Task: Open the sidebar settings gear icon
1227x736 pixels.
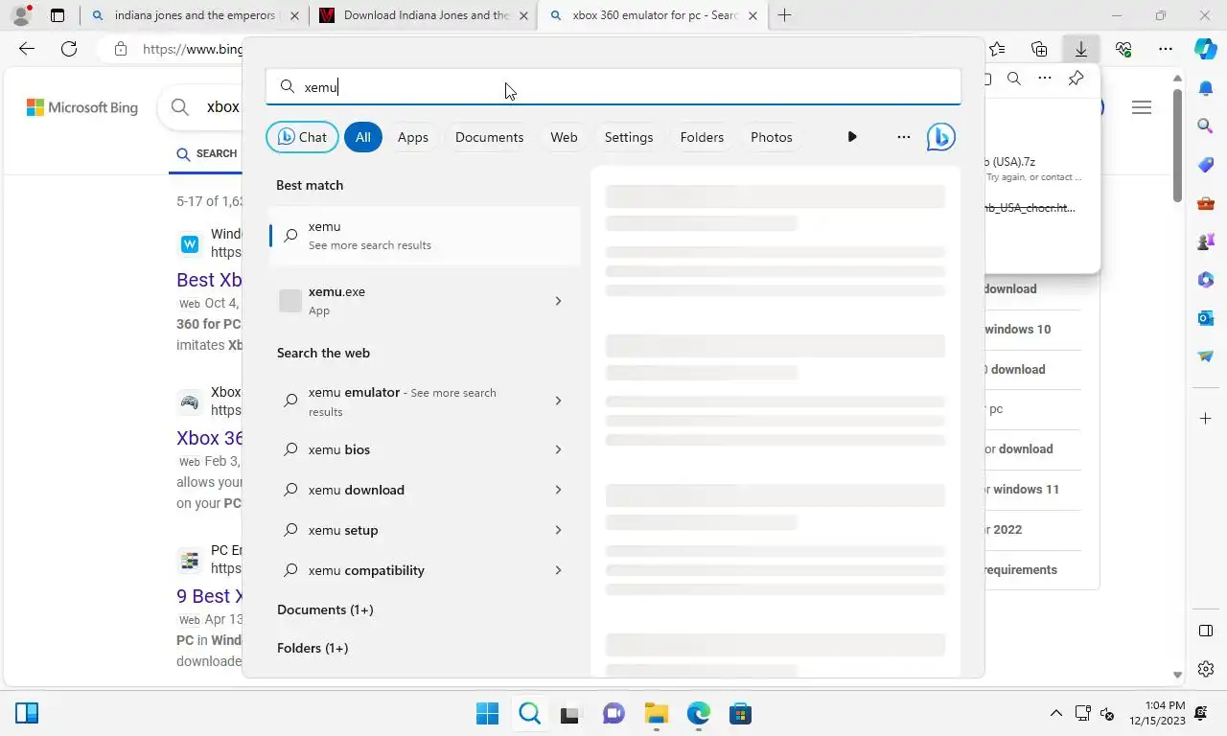Action: pos(1206,669)
